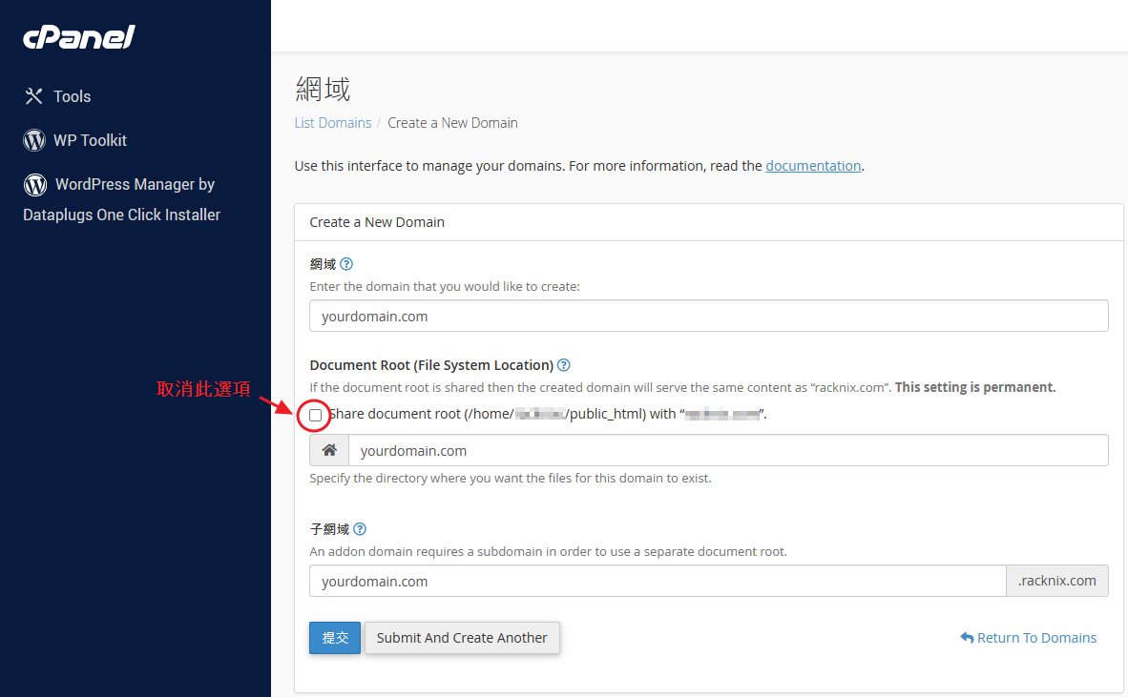Viewport: 1128px width, 697px height.
Task: Click the home icon in the document root field
Action: [x=328, y=449]
